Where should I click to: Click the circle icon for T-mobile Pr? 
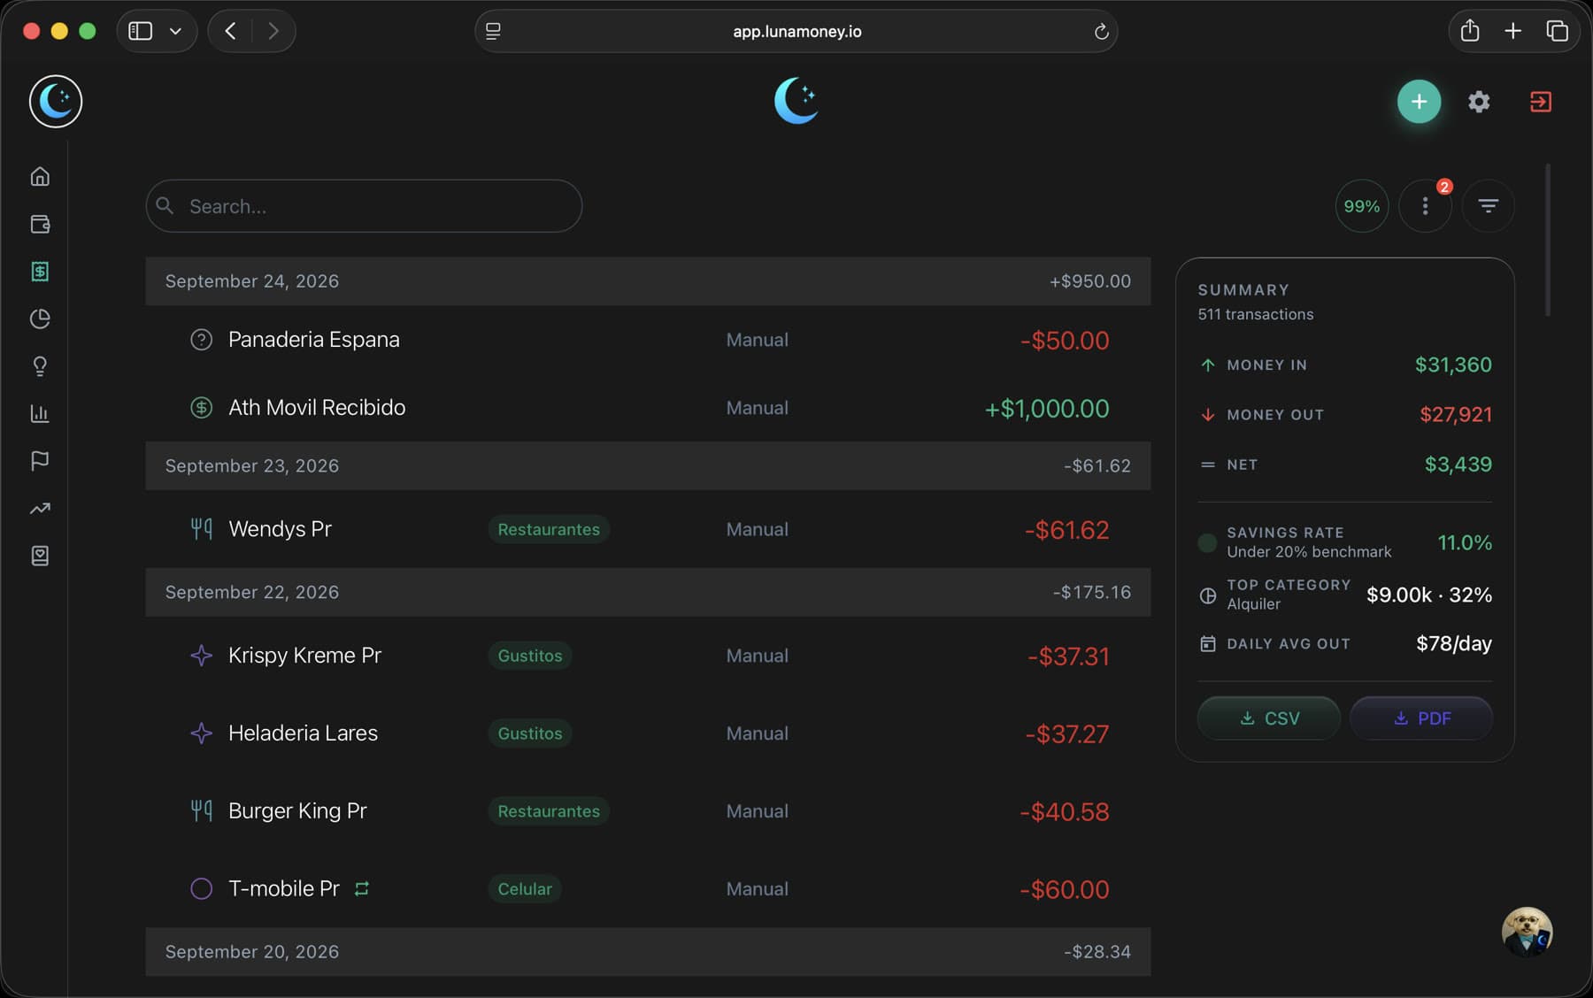202,888
